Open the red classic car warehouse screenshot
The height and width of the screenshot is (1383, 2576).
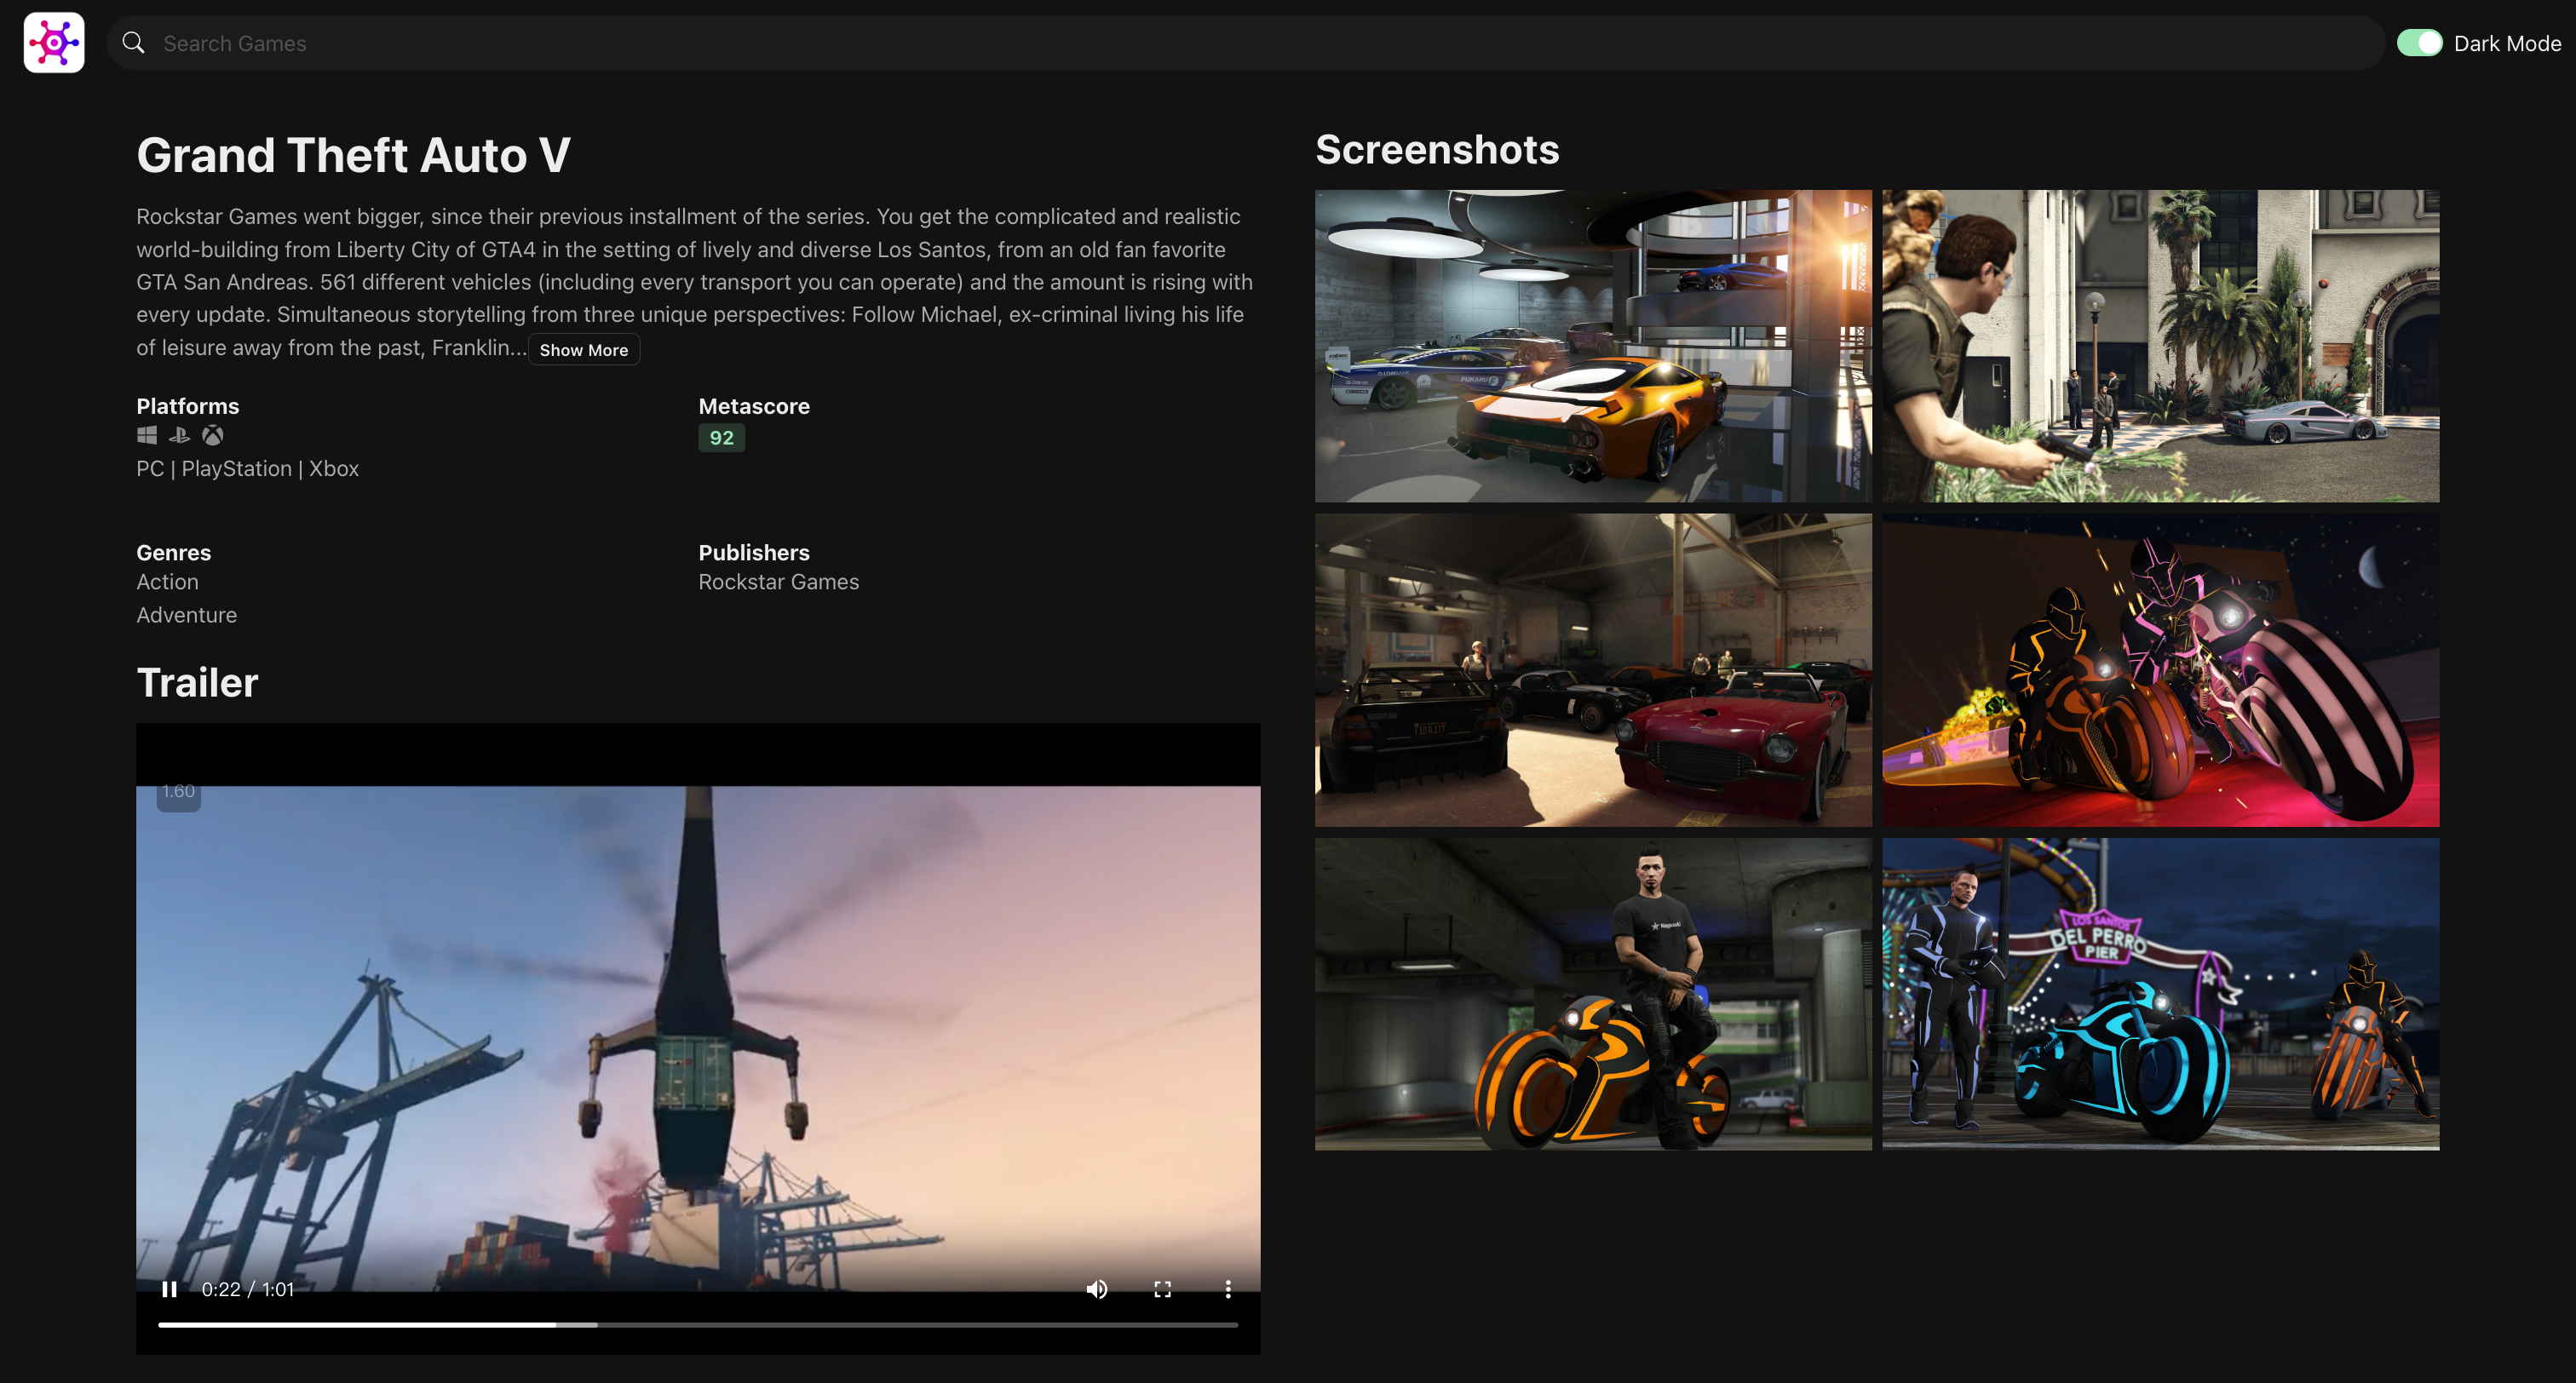[x=1593, y=670]
